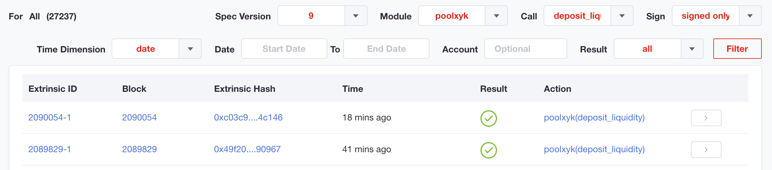Image resolution: width=772 pixels, height=170 pixels.
Task: Open extrinsic hash 0x49f20....90967
Action: click(247, 149)
